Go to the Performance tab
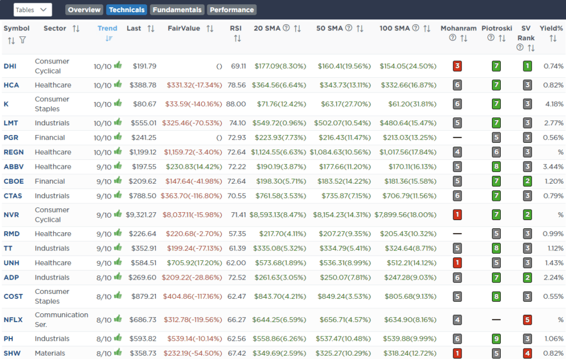Viewport: 566px width, 359px height. 232,10
